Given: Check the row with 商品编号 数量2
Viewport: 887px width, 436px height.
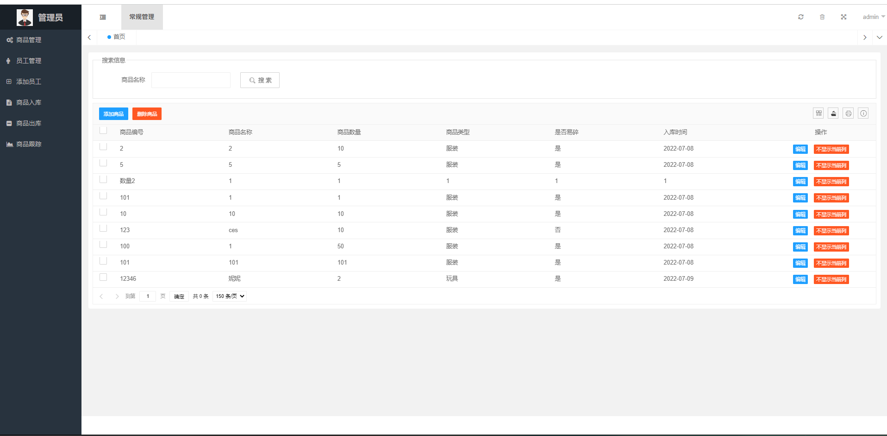Looking at the screenshot, I should tap(103, 179).
